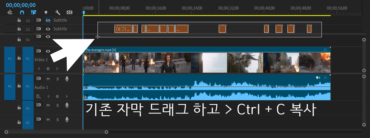Open Audio 1 show keyframes dropdown
The image size is (370, 138).
coord(39,96)
